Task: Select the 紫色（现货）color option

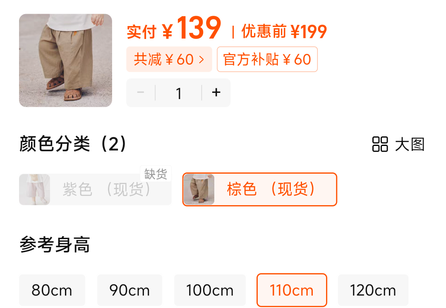Action: (x=95, y=189)
